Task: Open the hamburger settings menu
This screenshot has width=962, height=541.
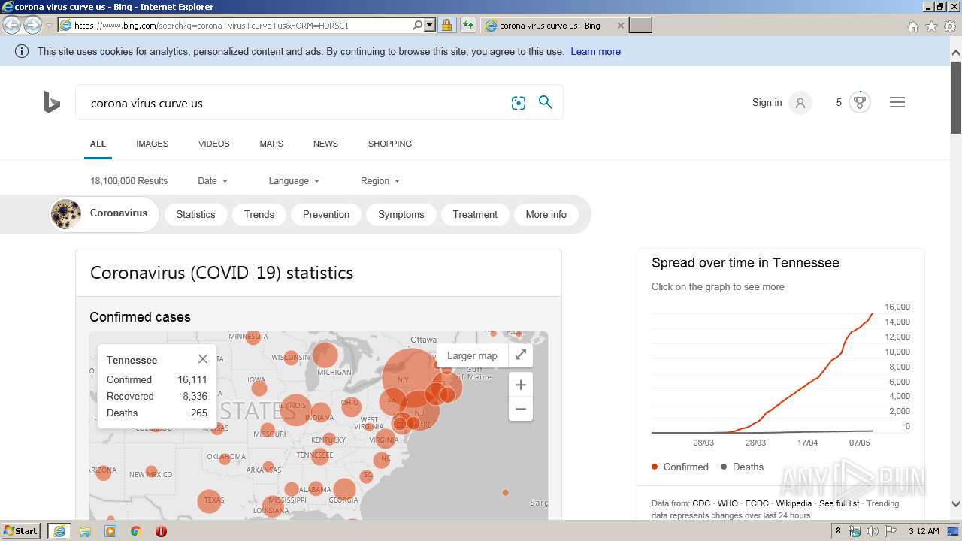Action: tap(897, 102)
